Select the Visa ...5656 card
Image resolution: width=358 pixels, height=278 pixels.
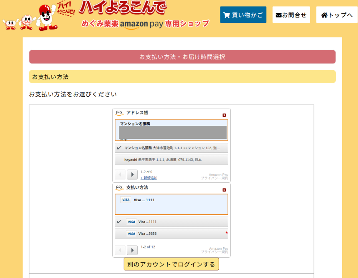point(171,234)
